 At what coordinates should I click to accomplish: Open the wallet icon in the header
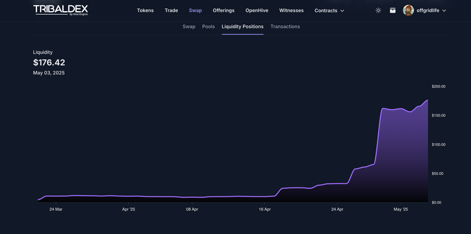(393, 11)
